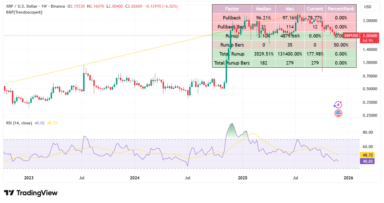Open the USD currency selector
384x203 pixels.
tap(368, 7)
